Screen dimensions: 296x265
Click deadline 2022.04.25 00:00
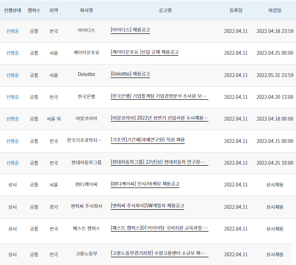coord(275,53)
